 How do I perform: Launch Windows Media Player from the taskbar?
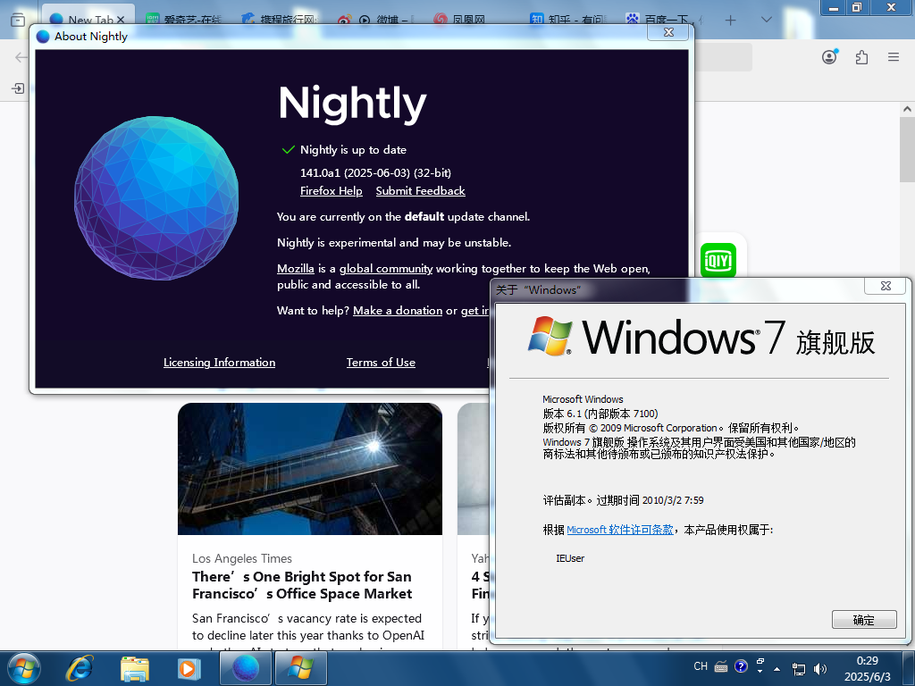point(189,668)
